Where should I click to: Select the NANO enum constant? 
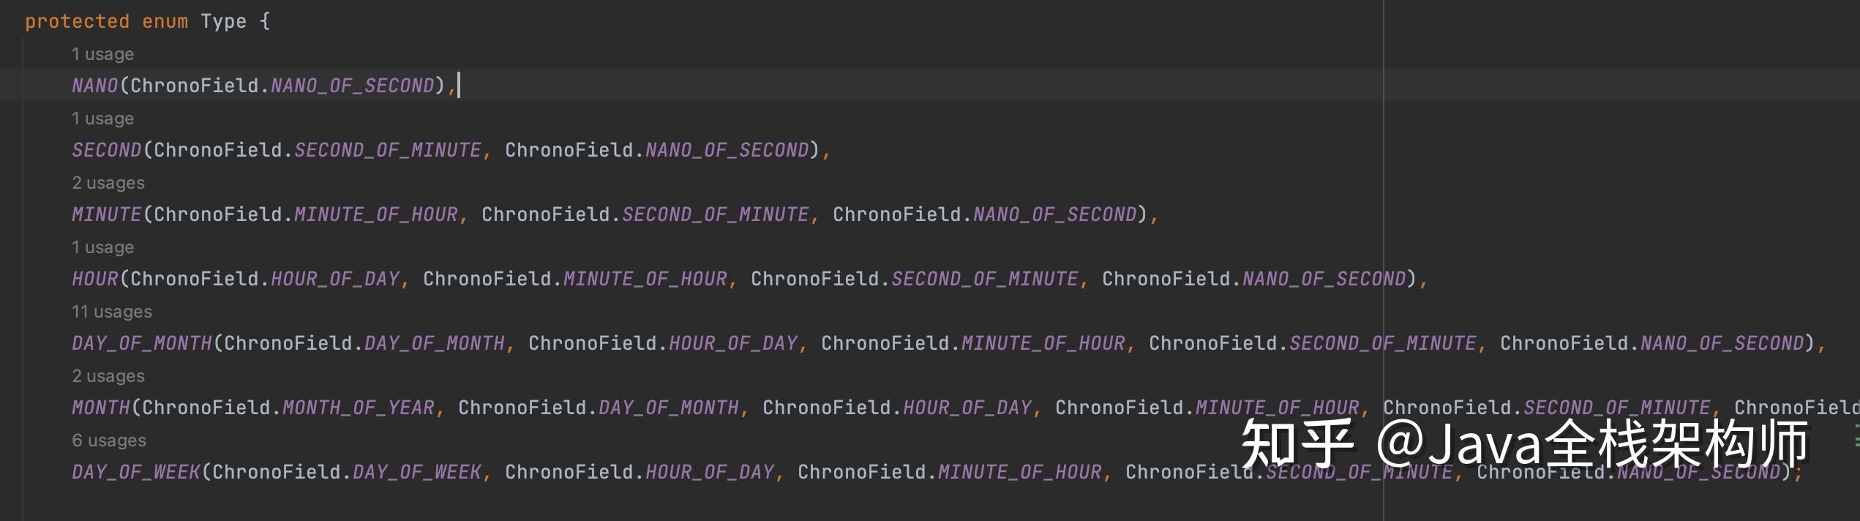(94, 86)
